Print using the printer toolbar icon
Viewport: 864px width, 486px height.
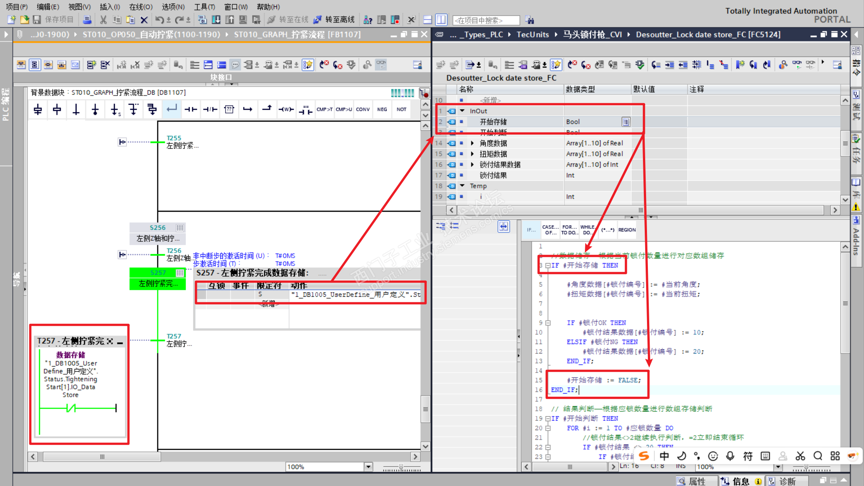pyautogui.click(x=87, y=20)
